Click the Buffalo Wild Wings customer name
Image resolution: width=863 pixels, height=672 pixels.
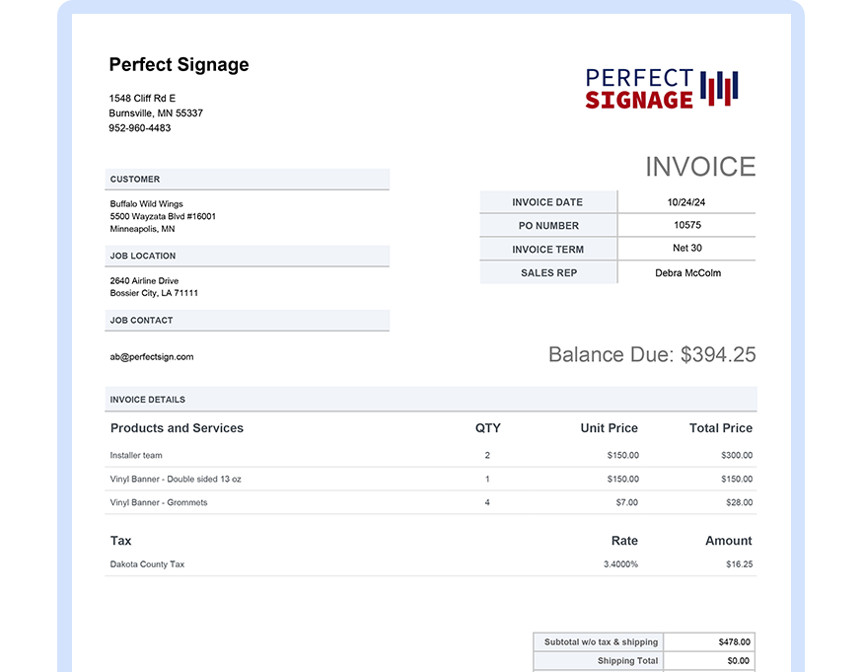(146, 204)
